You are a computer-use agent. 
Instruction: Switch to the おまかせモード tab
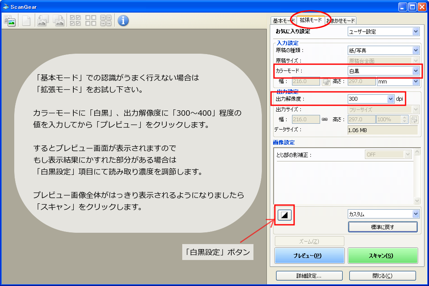340,21
